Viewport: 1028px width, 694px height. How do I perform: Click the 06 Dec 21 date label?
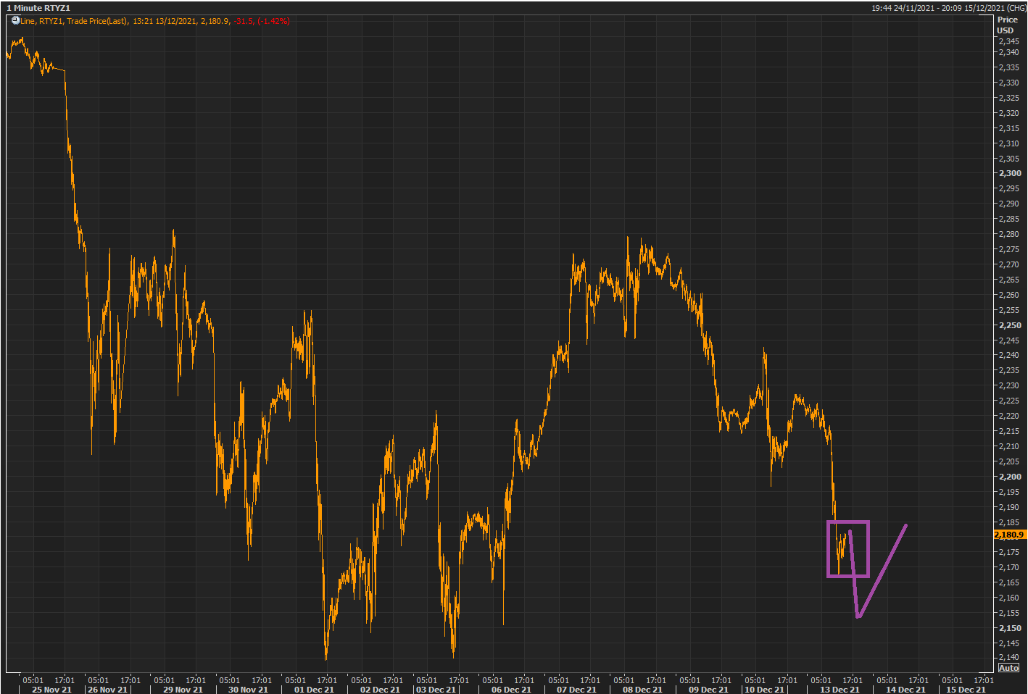[x=511, y=690]
